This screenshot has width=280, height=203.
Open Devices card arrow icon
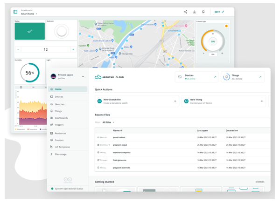tap(215, 76)
